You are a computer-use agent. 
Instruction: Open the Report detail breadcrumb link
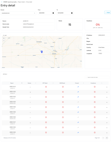tap(21, 2)
